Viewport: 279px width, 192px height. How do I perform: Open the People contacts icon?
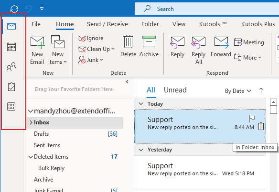click(x=11, y=67)
